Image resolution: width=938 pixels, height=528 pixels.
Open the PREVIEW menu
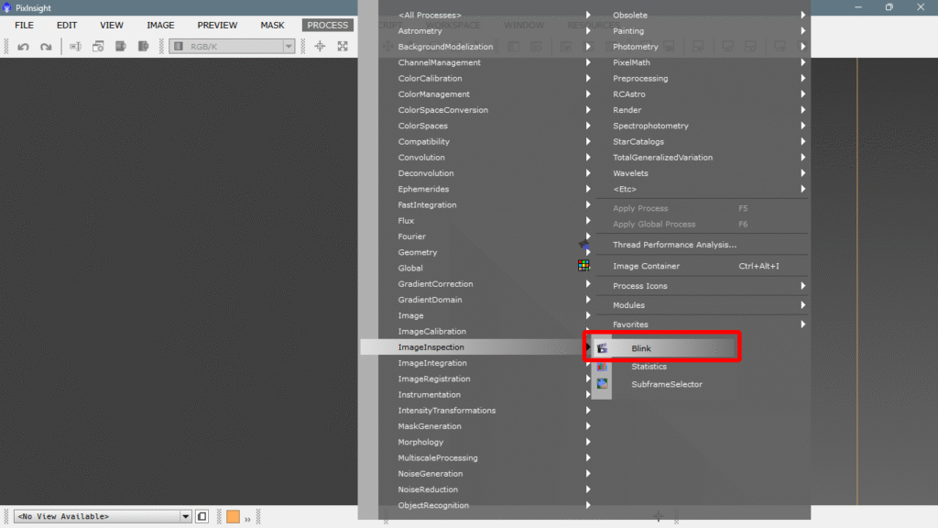pyautogui.click(x=217, y=25)
